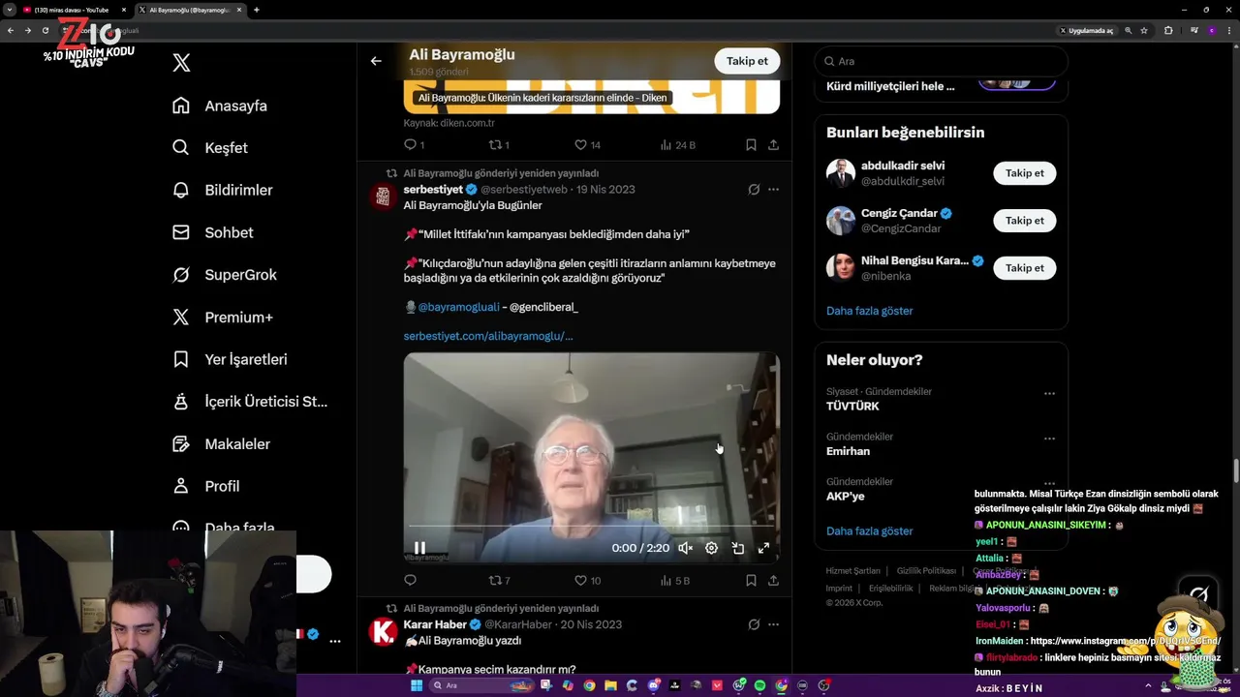1240x697 pixels.
Task: Open the @bayramogluali mention link
Action: 458,307
